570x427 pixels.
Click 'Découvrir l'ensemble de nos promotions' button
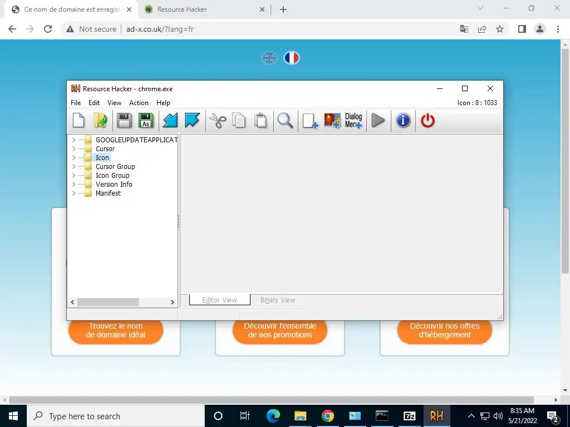click(280, 330)
